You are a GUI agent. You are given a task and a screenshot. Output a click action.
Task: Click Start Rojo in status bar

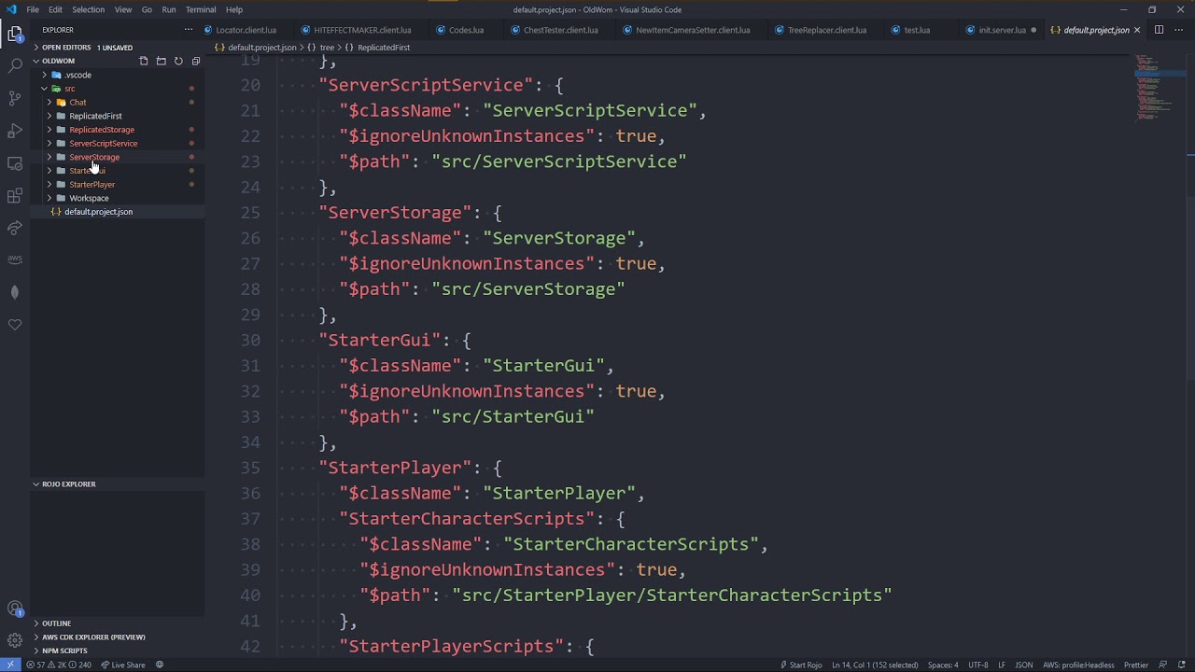801,665
